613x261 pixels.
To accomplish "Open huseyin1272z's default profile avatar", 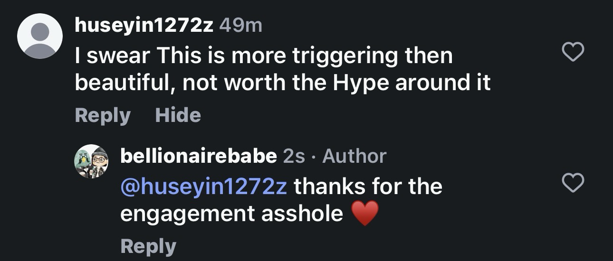I will click(40, 36).
